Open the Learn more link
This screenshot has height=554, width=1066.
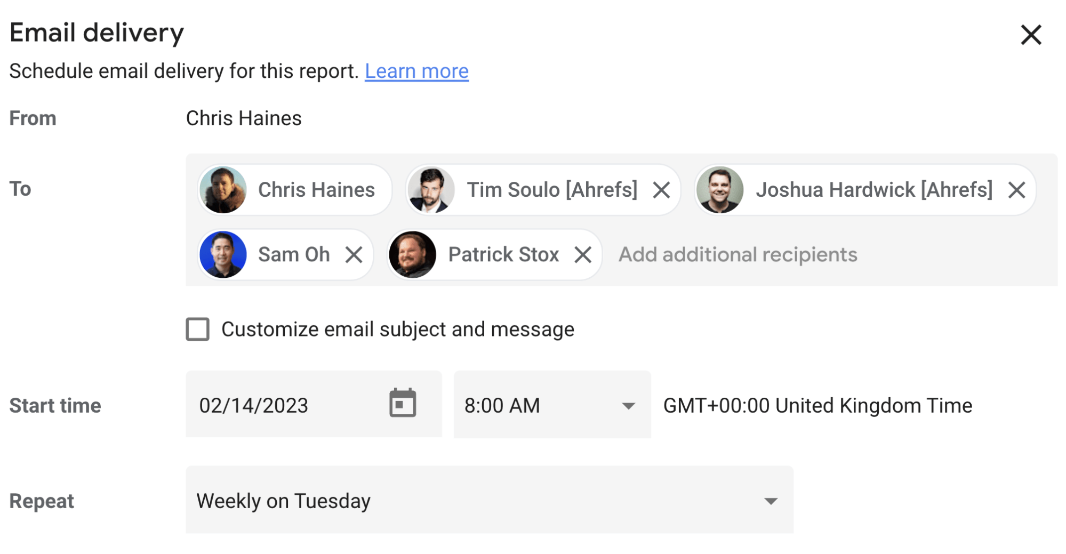(x=416, y=70)
